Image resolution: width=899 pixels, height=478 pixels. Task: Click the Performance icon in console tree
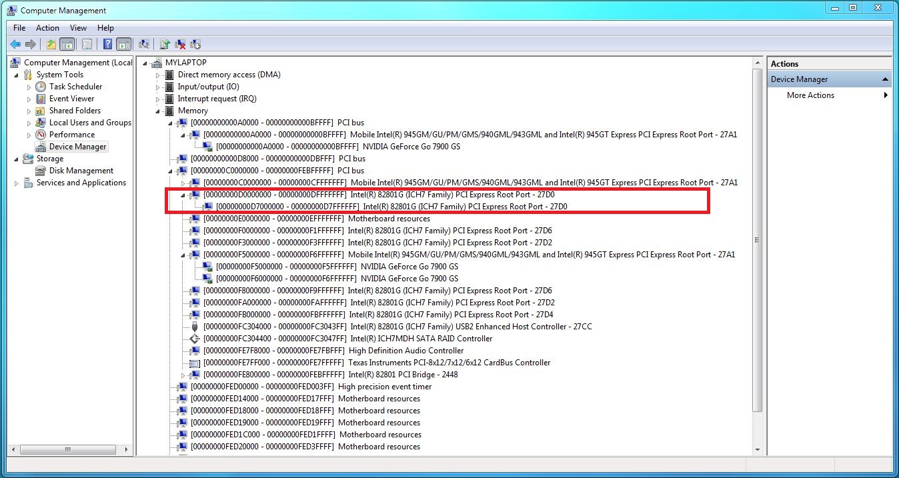[41, 135]
